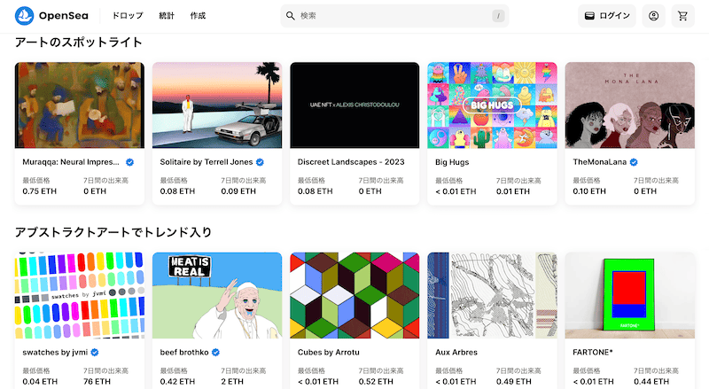
Task: Click Big Hugs volume 0.01 ETH
Action: coord(513,191)
